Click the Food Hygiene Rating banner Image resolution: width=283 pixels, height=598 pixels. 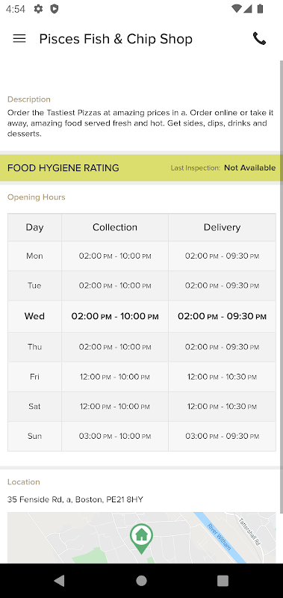[x=141, y=167]
